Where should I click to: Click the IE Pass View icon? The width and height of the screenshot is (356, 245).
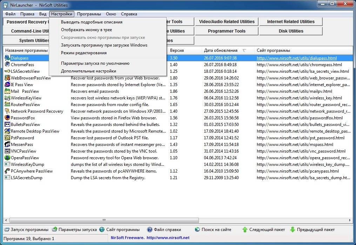7,85
